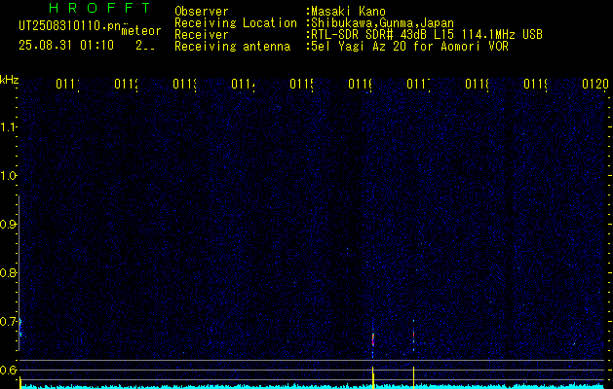The width and height of the screenshot is (613, 389).
Task: Click the 0119 time marker
Action: point(535,84)
